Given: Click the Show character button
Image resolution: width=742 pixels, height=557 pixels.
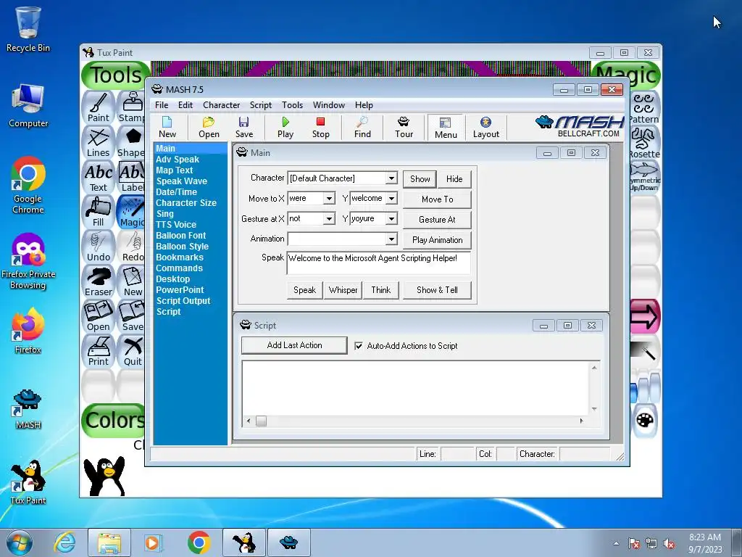Looking at the screenshot, I should pos(420,179).
